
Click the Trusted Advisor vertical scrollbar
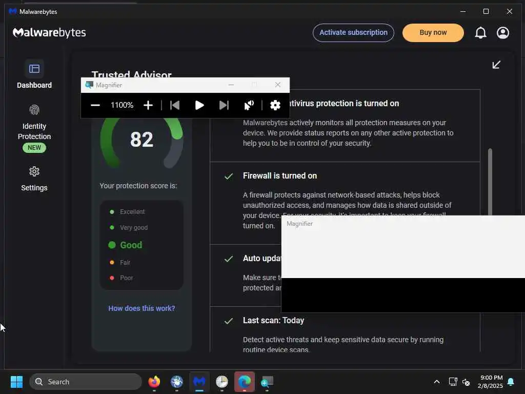(490, 182)
